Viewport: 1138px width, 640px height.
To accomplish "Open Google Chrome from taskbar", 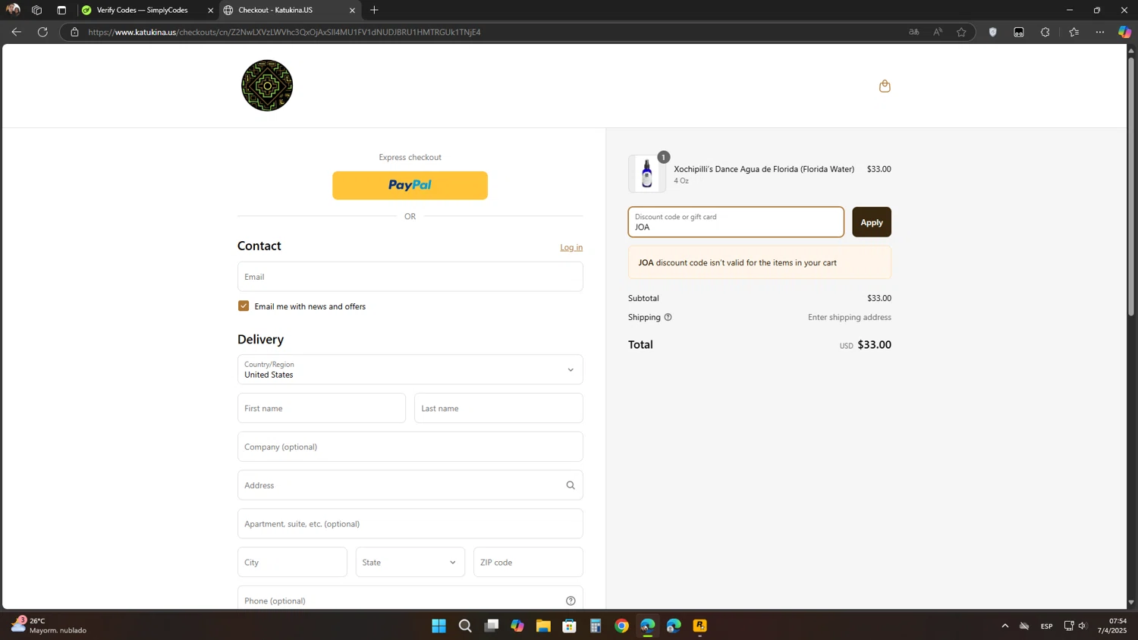I will (621, 626).
